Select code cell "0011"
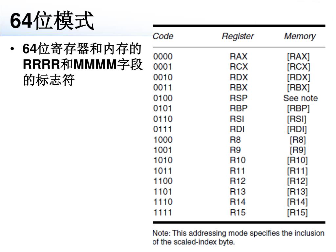336x252 pixels. coord(163,88)
